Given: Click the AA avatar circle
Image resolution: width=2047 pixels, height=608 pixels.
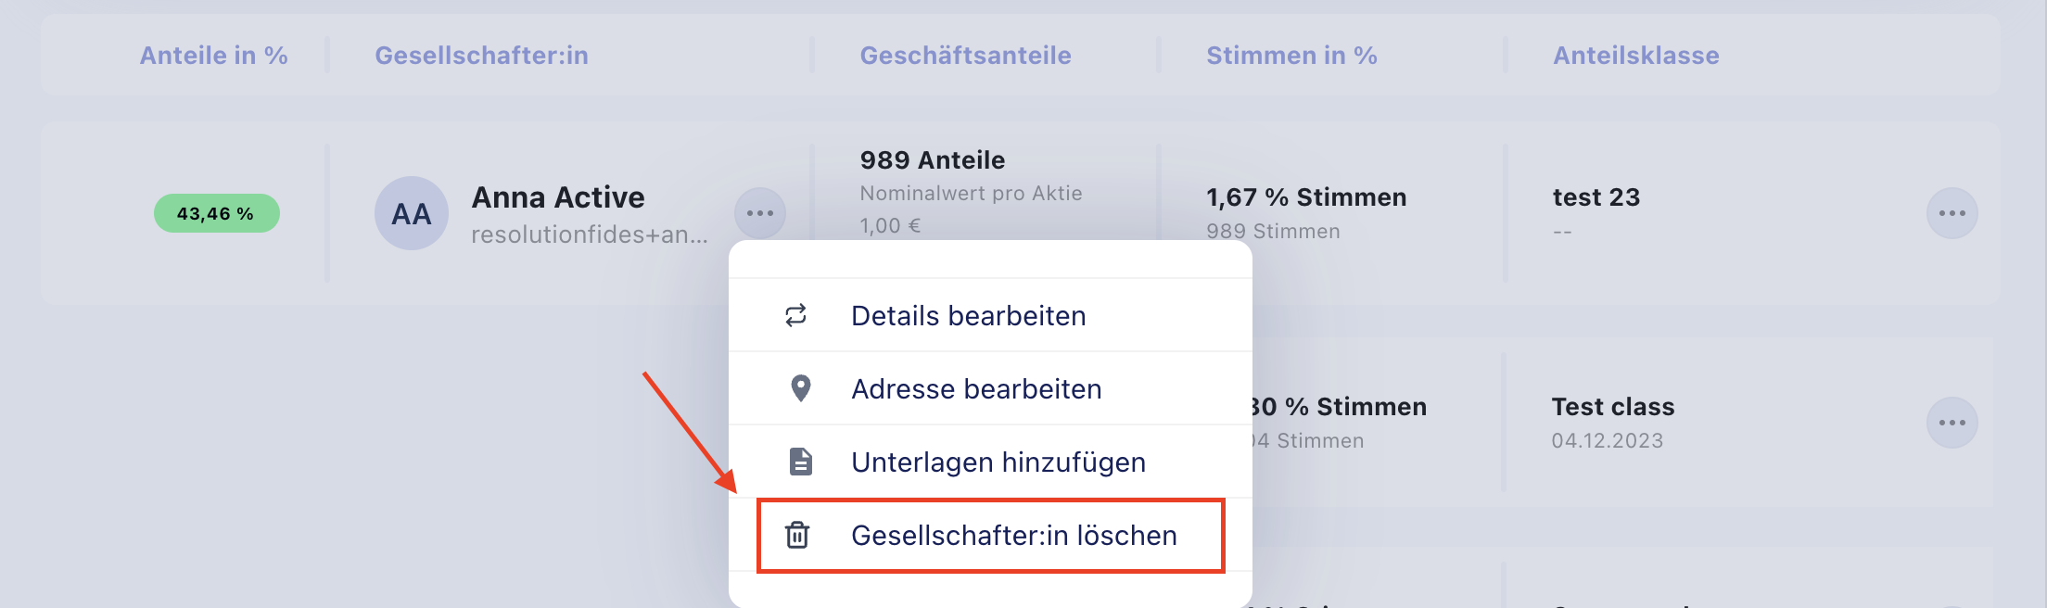Looking at the screenshot, I should click(412, 213).
